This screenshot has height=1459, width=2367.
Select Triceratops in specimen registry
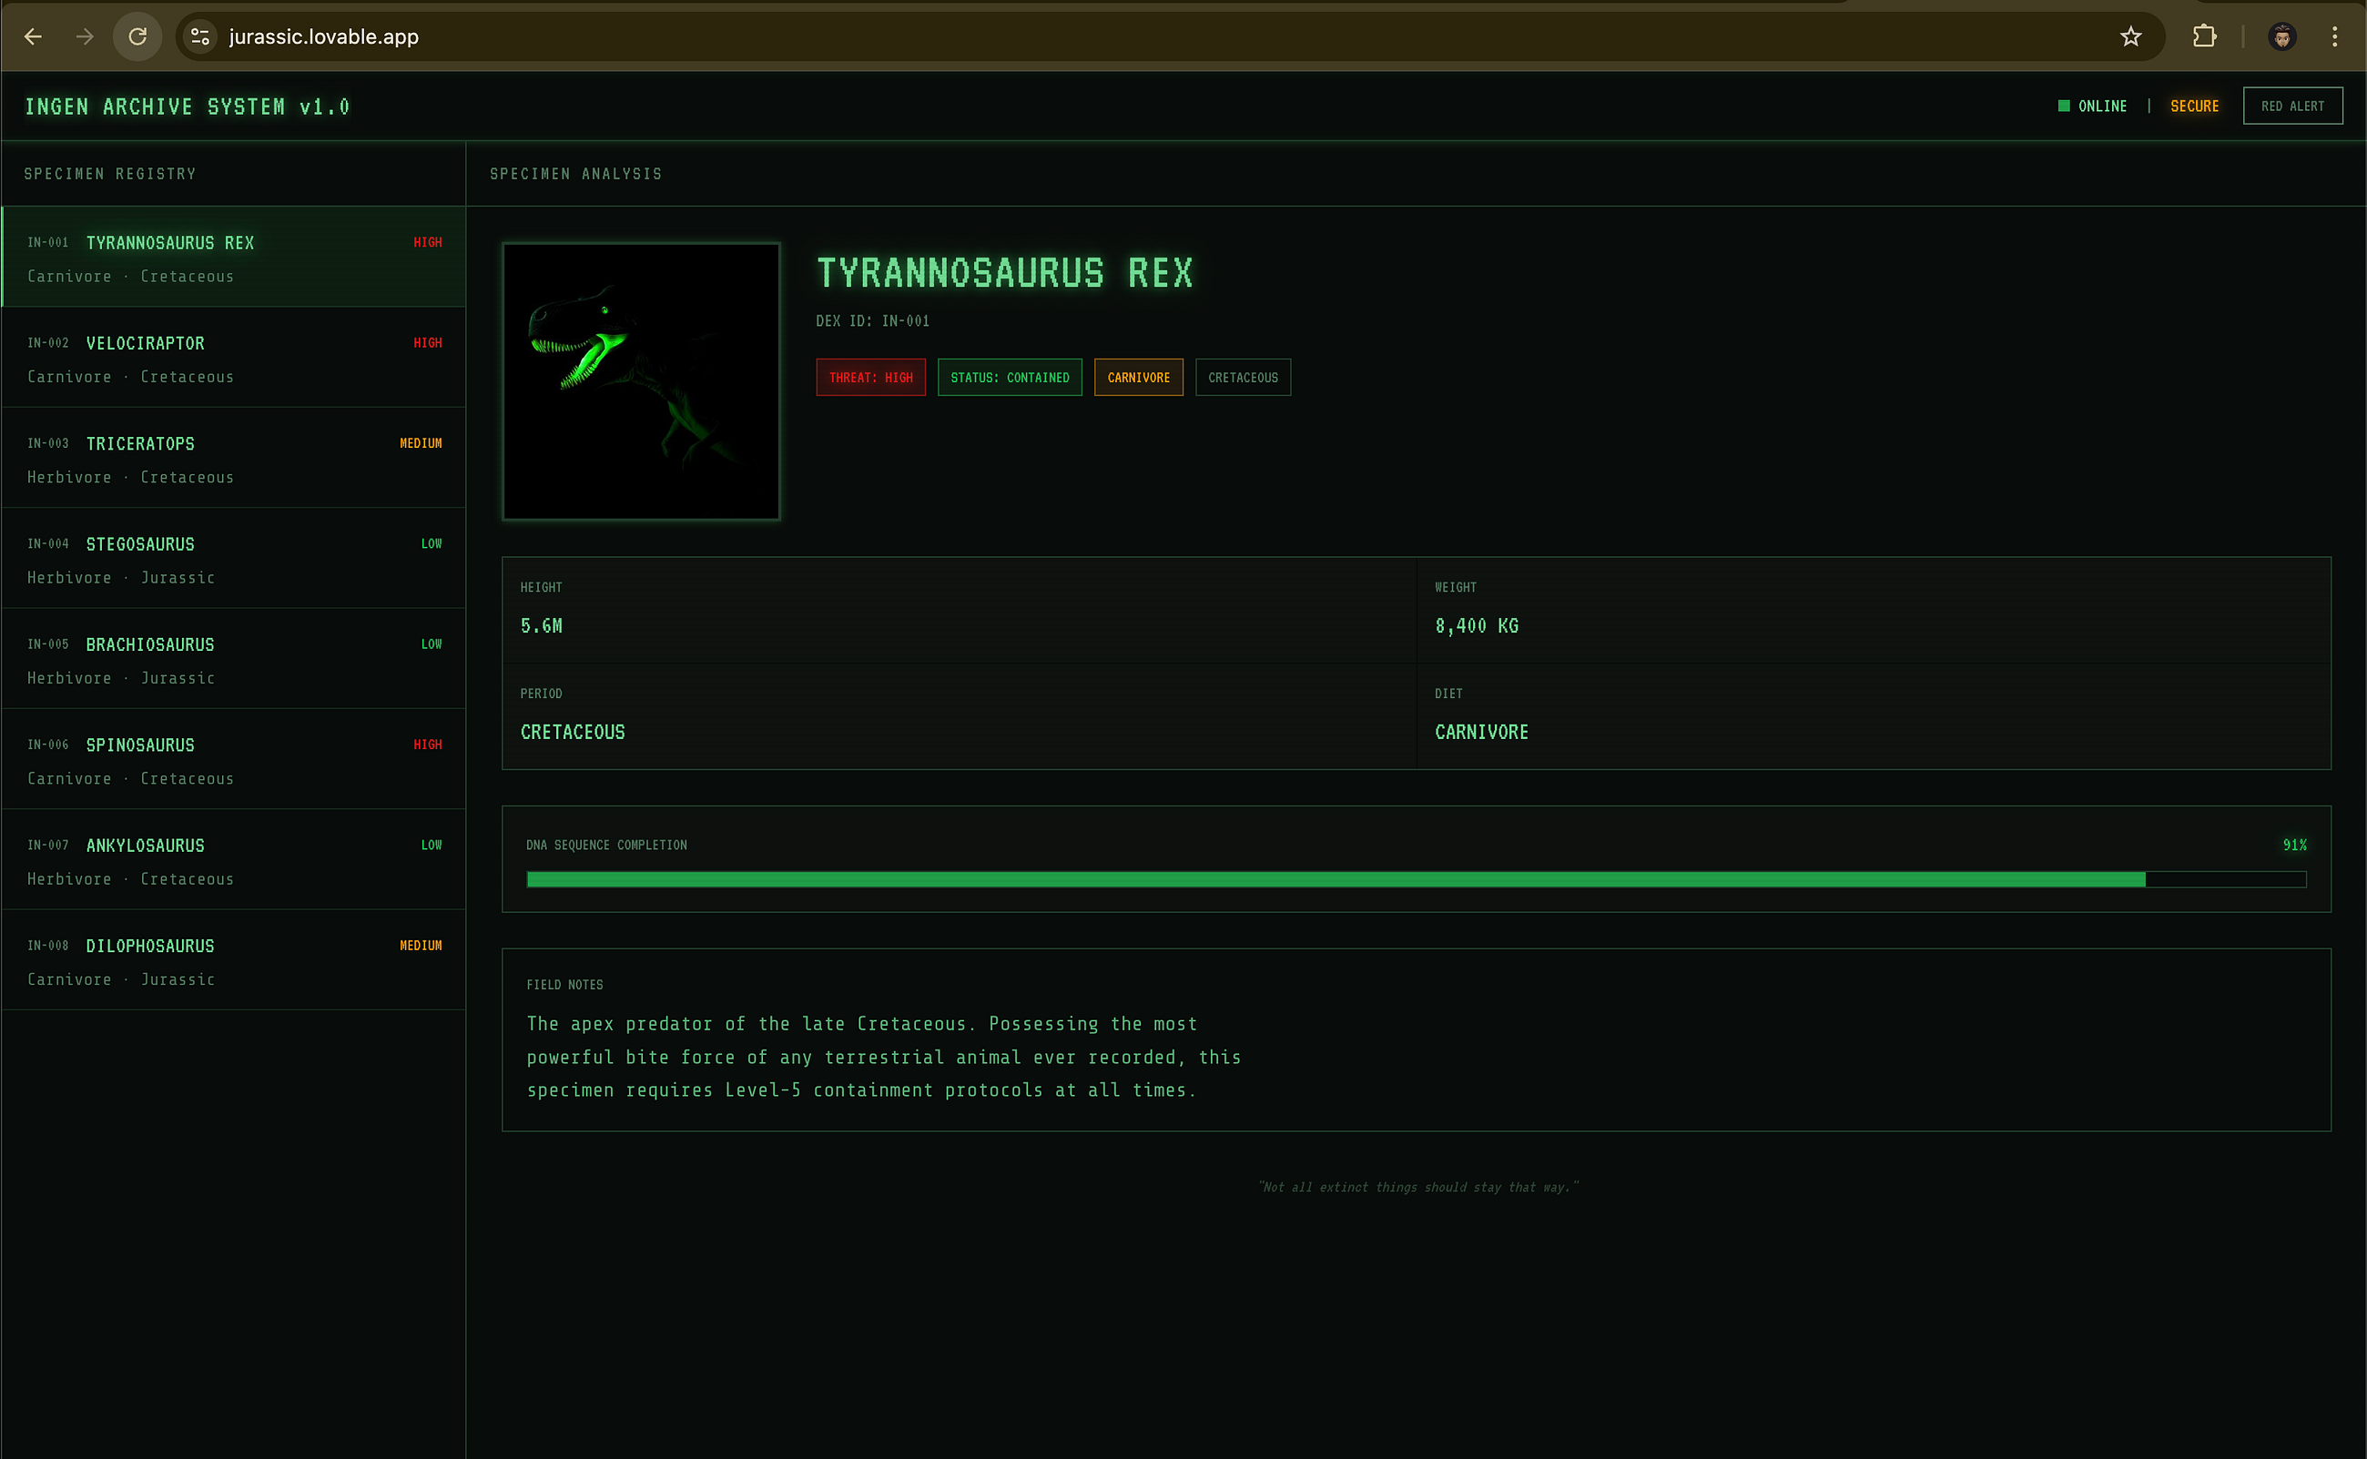click(234, 458)
